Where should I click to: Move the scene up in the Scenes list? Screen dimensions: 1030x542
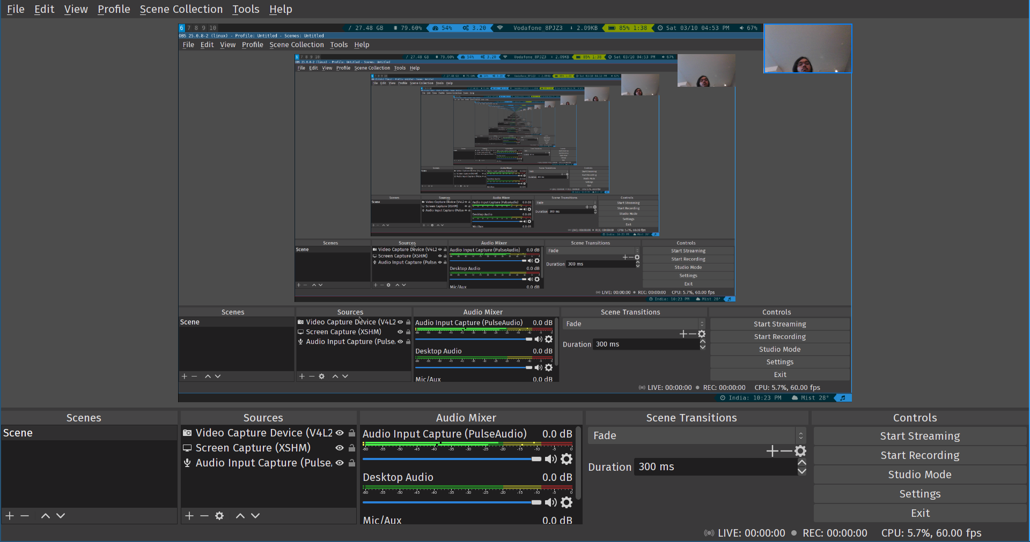tap(46, 516)
